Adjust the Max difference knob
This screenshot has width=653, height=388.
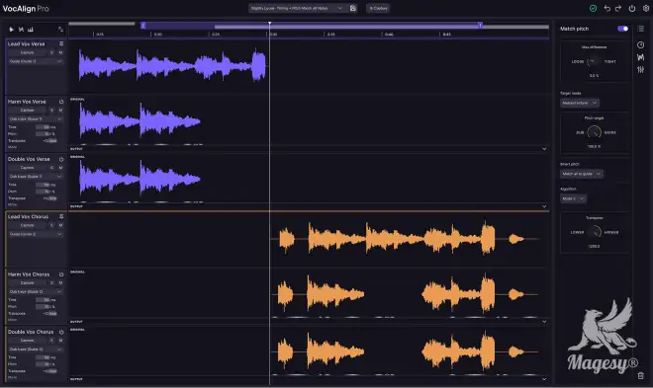coord(593,62)
